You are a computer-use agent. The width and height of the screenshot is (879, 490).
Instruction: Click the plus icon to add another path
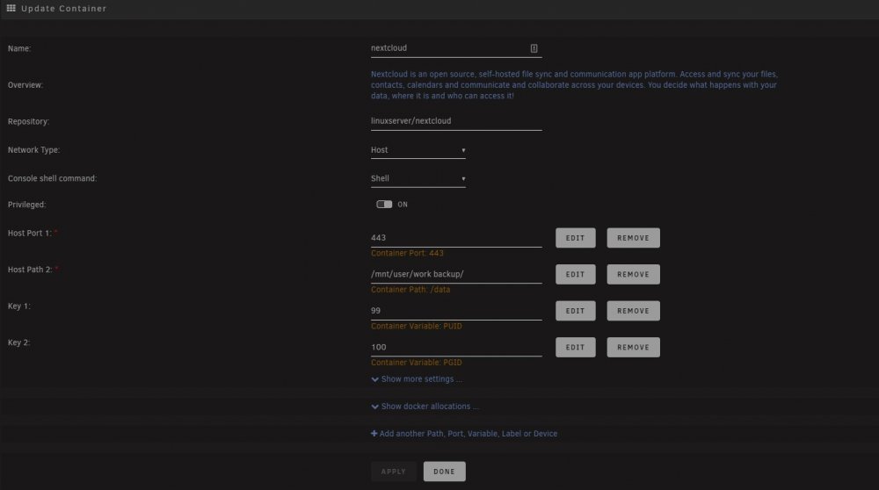tap(374, 434)
